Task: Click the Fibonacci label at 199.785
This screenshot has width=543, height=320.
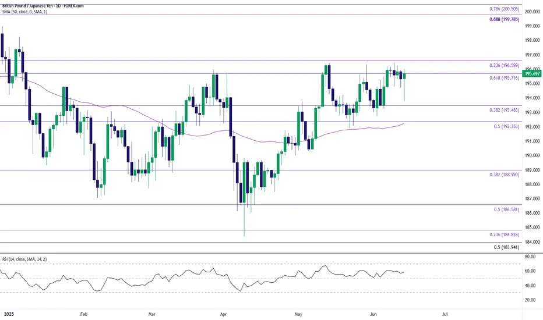Action: coord(504,19)
